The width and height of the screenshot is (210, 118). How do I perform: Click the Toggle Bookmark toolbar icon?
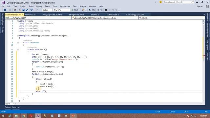click(106, 10)
